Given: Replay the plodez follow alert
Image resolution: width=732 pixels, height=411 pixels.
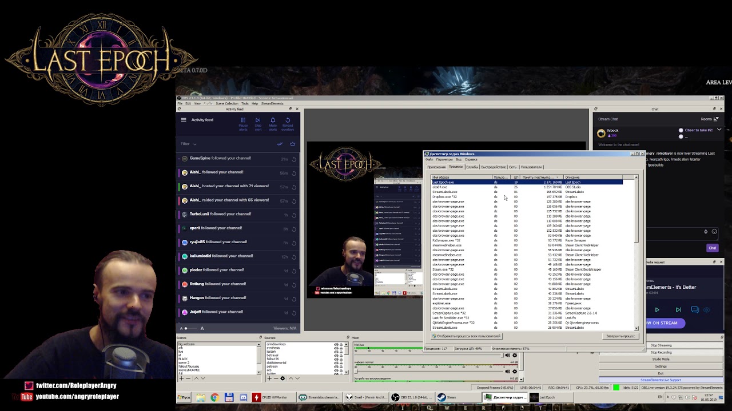Looking at the screenshot, I should pyautogui.click(x=294, y=271).
